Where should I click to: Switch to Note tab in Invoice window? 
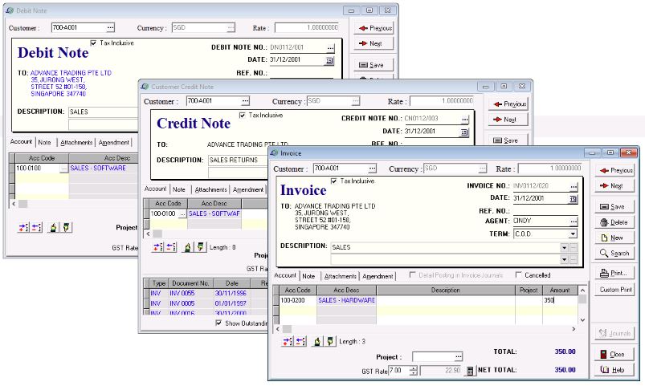[308, 276]
